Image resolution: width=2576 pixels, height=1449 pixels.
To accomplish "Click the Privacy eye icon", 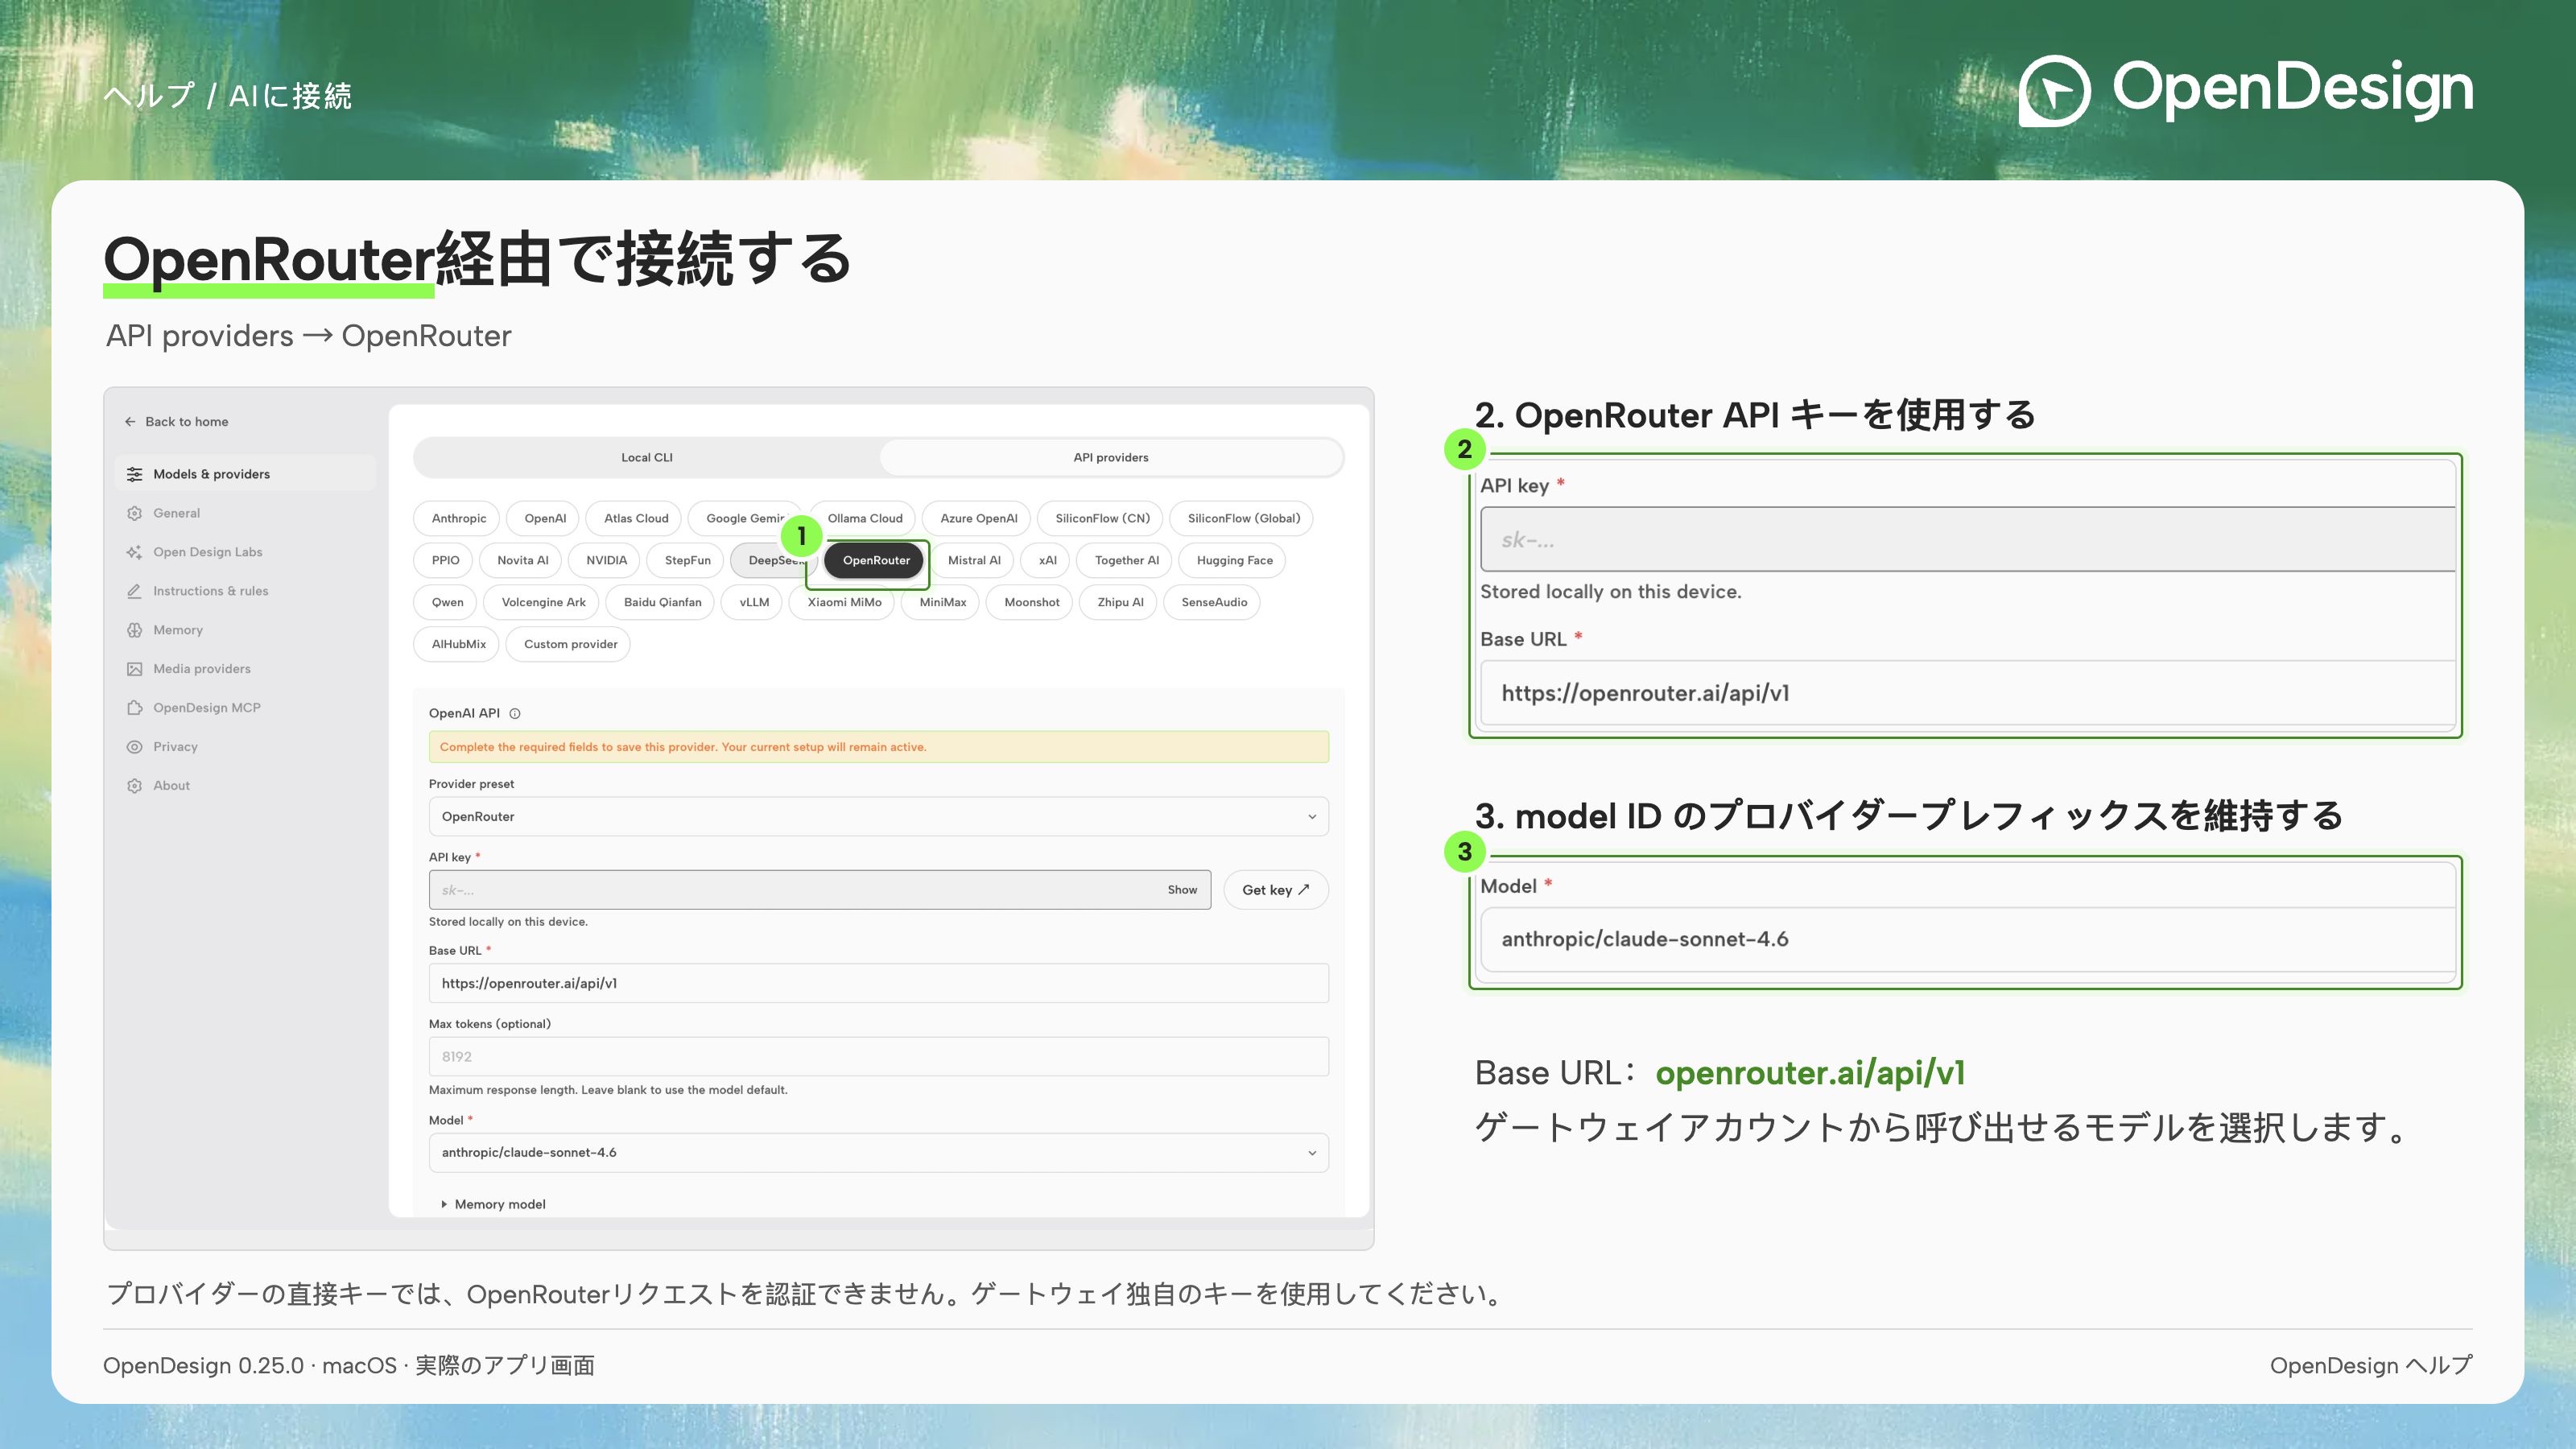I will click(134, 747).
